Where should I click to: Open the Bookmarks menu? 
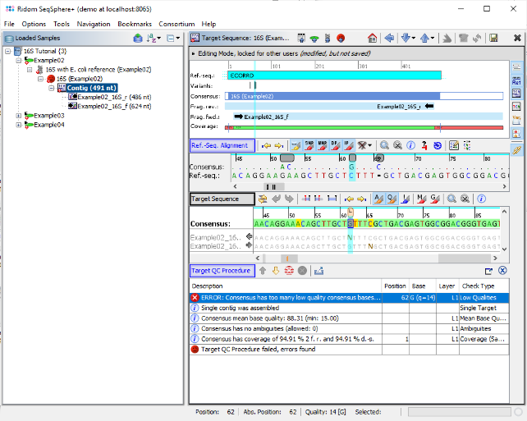point(135,24)
